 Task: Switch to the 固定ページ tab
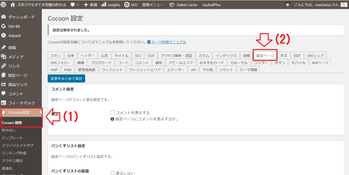[x=265, y=55]
